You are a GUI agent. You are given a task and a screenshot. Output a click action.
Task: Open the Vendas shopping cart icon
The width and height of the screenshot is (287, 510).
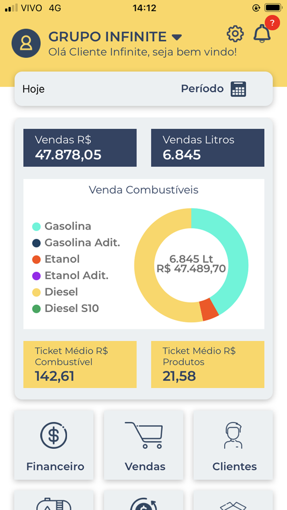[143, 435]
